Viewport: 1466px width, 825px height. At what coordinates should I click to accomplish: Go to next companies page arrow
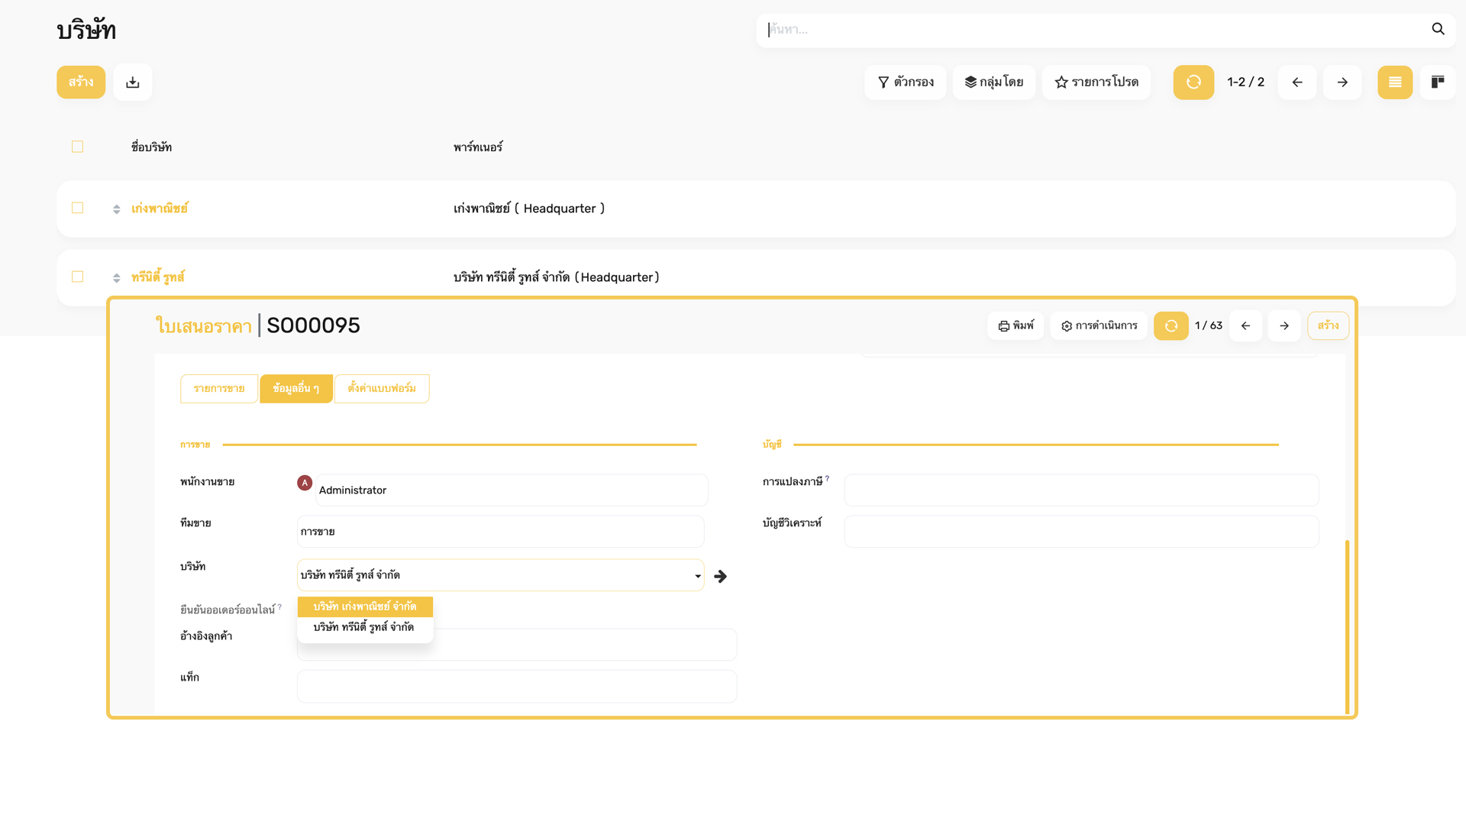1342,82
